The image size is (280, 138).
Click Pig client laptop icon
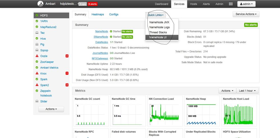point(37,44)
